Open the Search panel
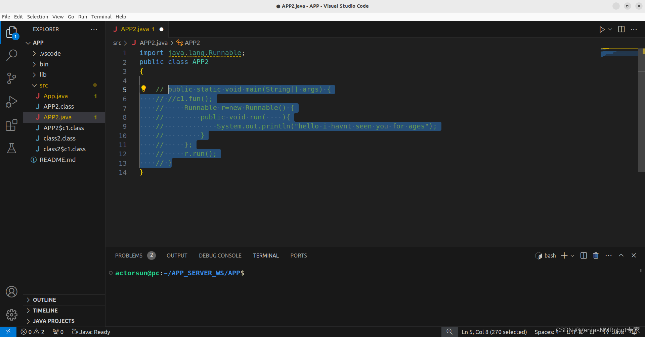This screenshot has height=337, width=645. click(11, 55)
